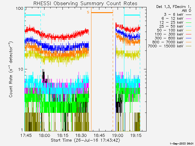195x146 pixels.
Task: Click the x-axis tick label '18:45'
Action: coord(99,135)
